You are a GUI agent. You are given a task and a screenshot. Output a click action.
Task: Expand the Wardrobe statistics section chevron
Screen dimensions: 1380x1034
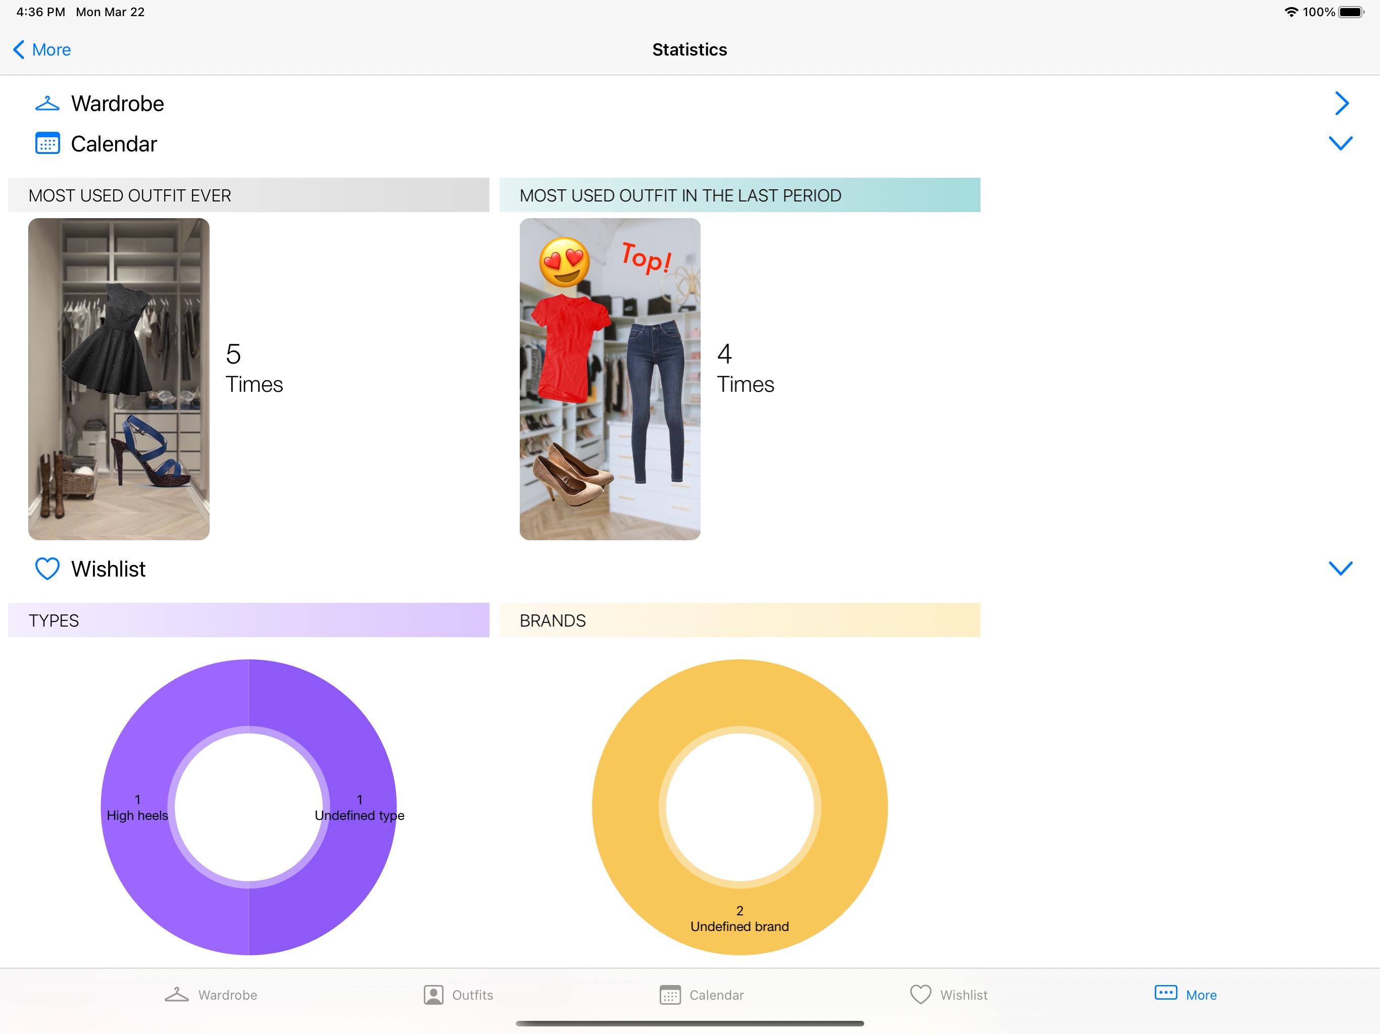pos(1342,104)
